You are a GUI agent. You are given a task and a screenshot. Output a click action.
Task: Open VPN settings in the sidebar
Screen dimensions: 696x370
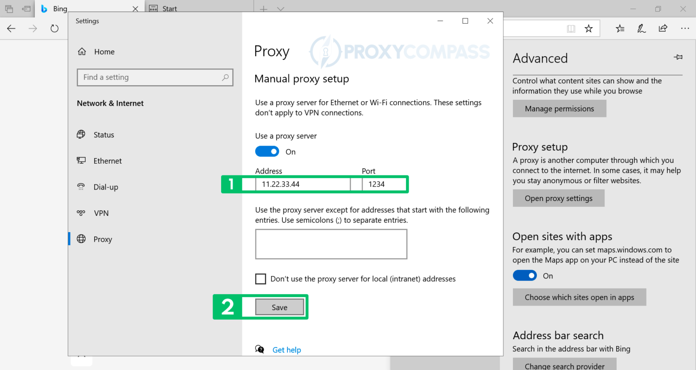[101, 213]
